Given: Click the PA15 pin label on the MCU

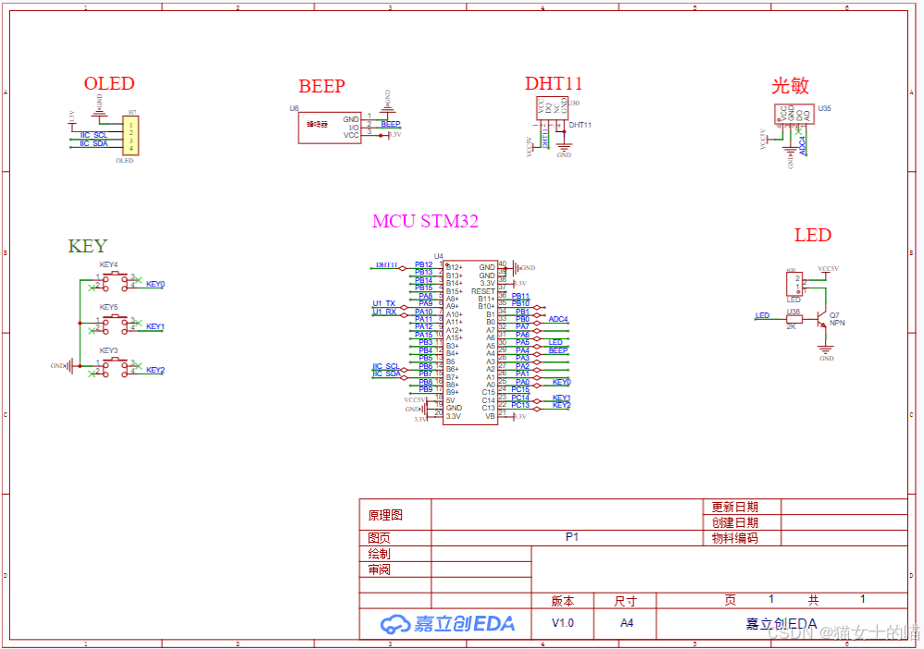Looking at the screenshot, I should click(x=424, y=335).
